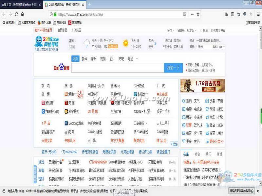The width and height of the screenshot is (262, 196).
Task: Open the 1.76复古传奇 game banner
Action: click(x=203, y=86)
